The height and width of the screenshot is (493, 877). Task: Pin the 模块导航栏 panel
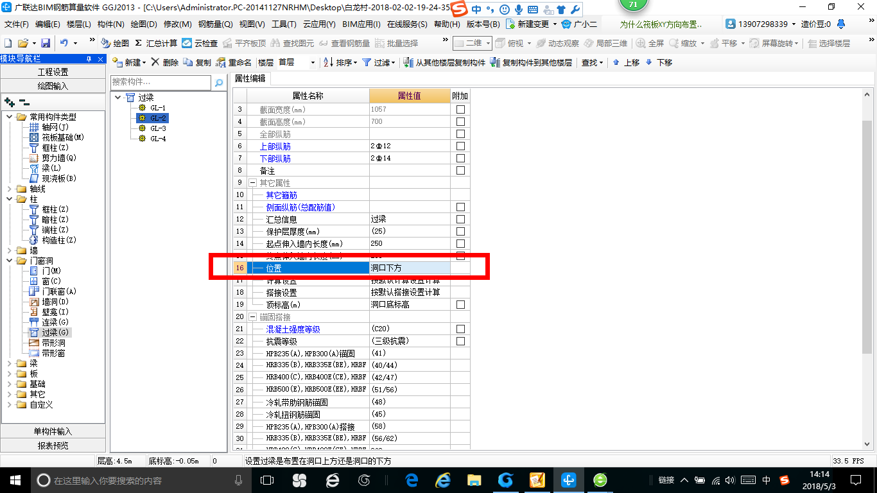pyautogui.click(x=89, y=58)
